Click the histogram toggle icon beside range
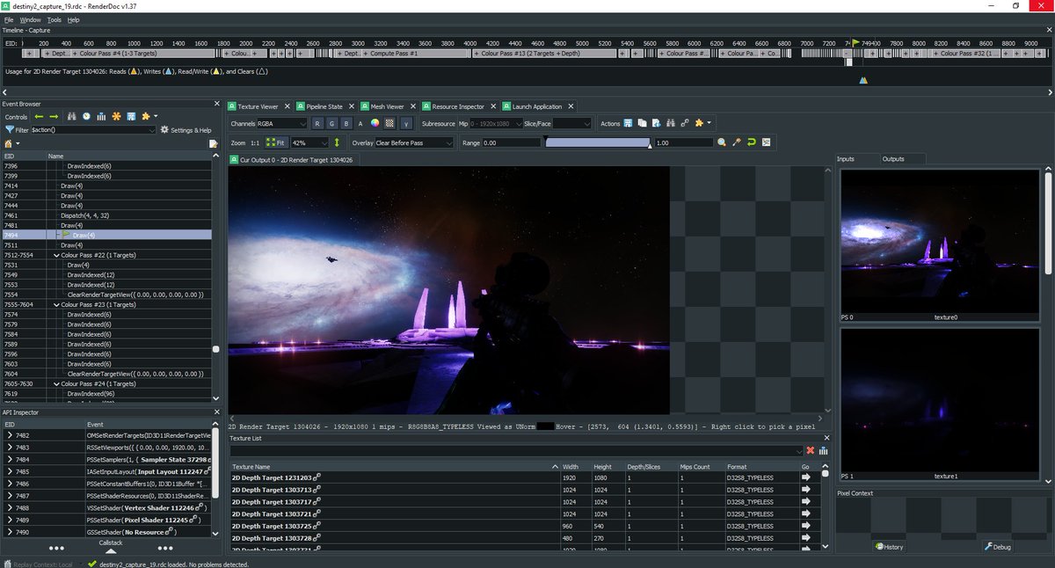1055x568 pixels. coord(766,142)
